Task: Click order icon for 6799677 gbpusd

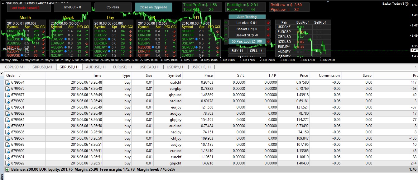Action: 7,95
